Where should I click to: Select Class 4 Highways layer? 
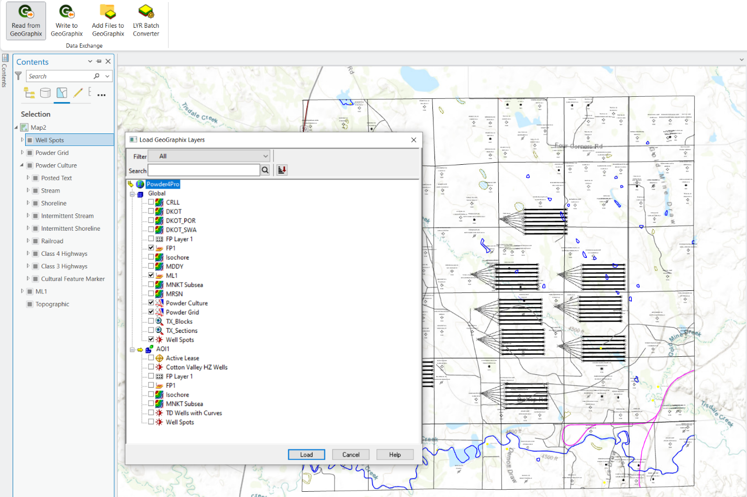pos(64,254)
